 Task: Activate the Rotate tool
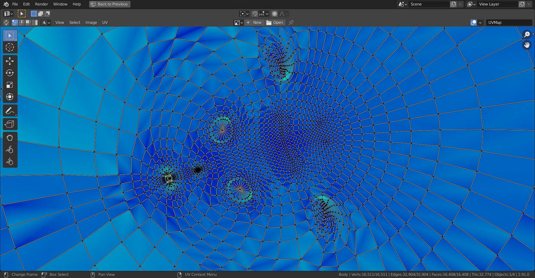tap(10, 73)
